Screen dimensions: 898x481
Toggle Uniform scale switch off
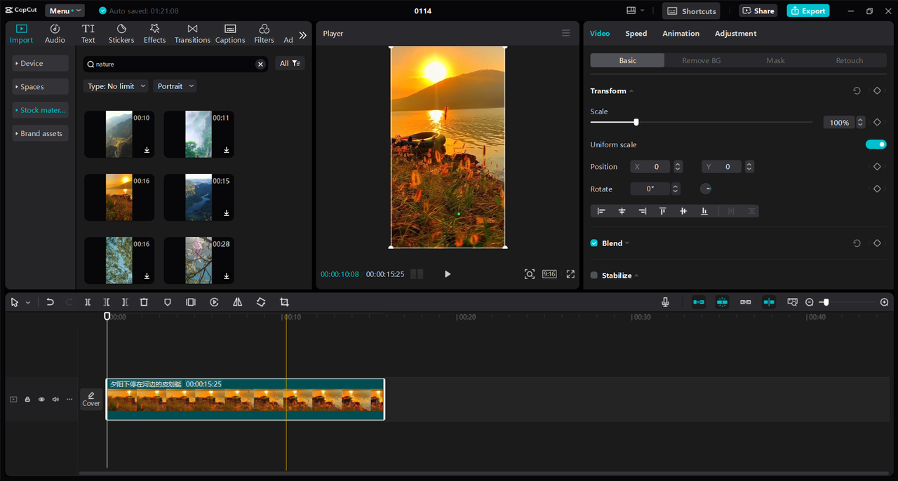pyautogui.click(x=876, y=144)
